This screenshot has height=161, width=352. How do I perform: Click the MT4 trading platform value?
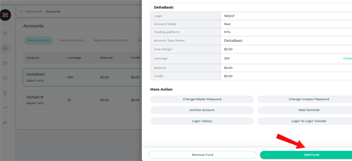point(227,32)
